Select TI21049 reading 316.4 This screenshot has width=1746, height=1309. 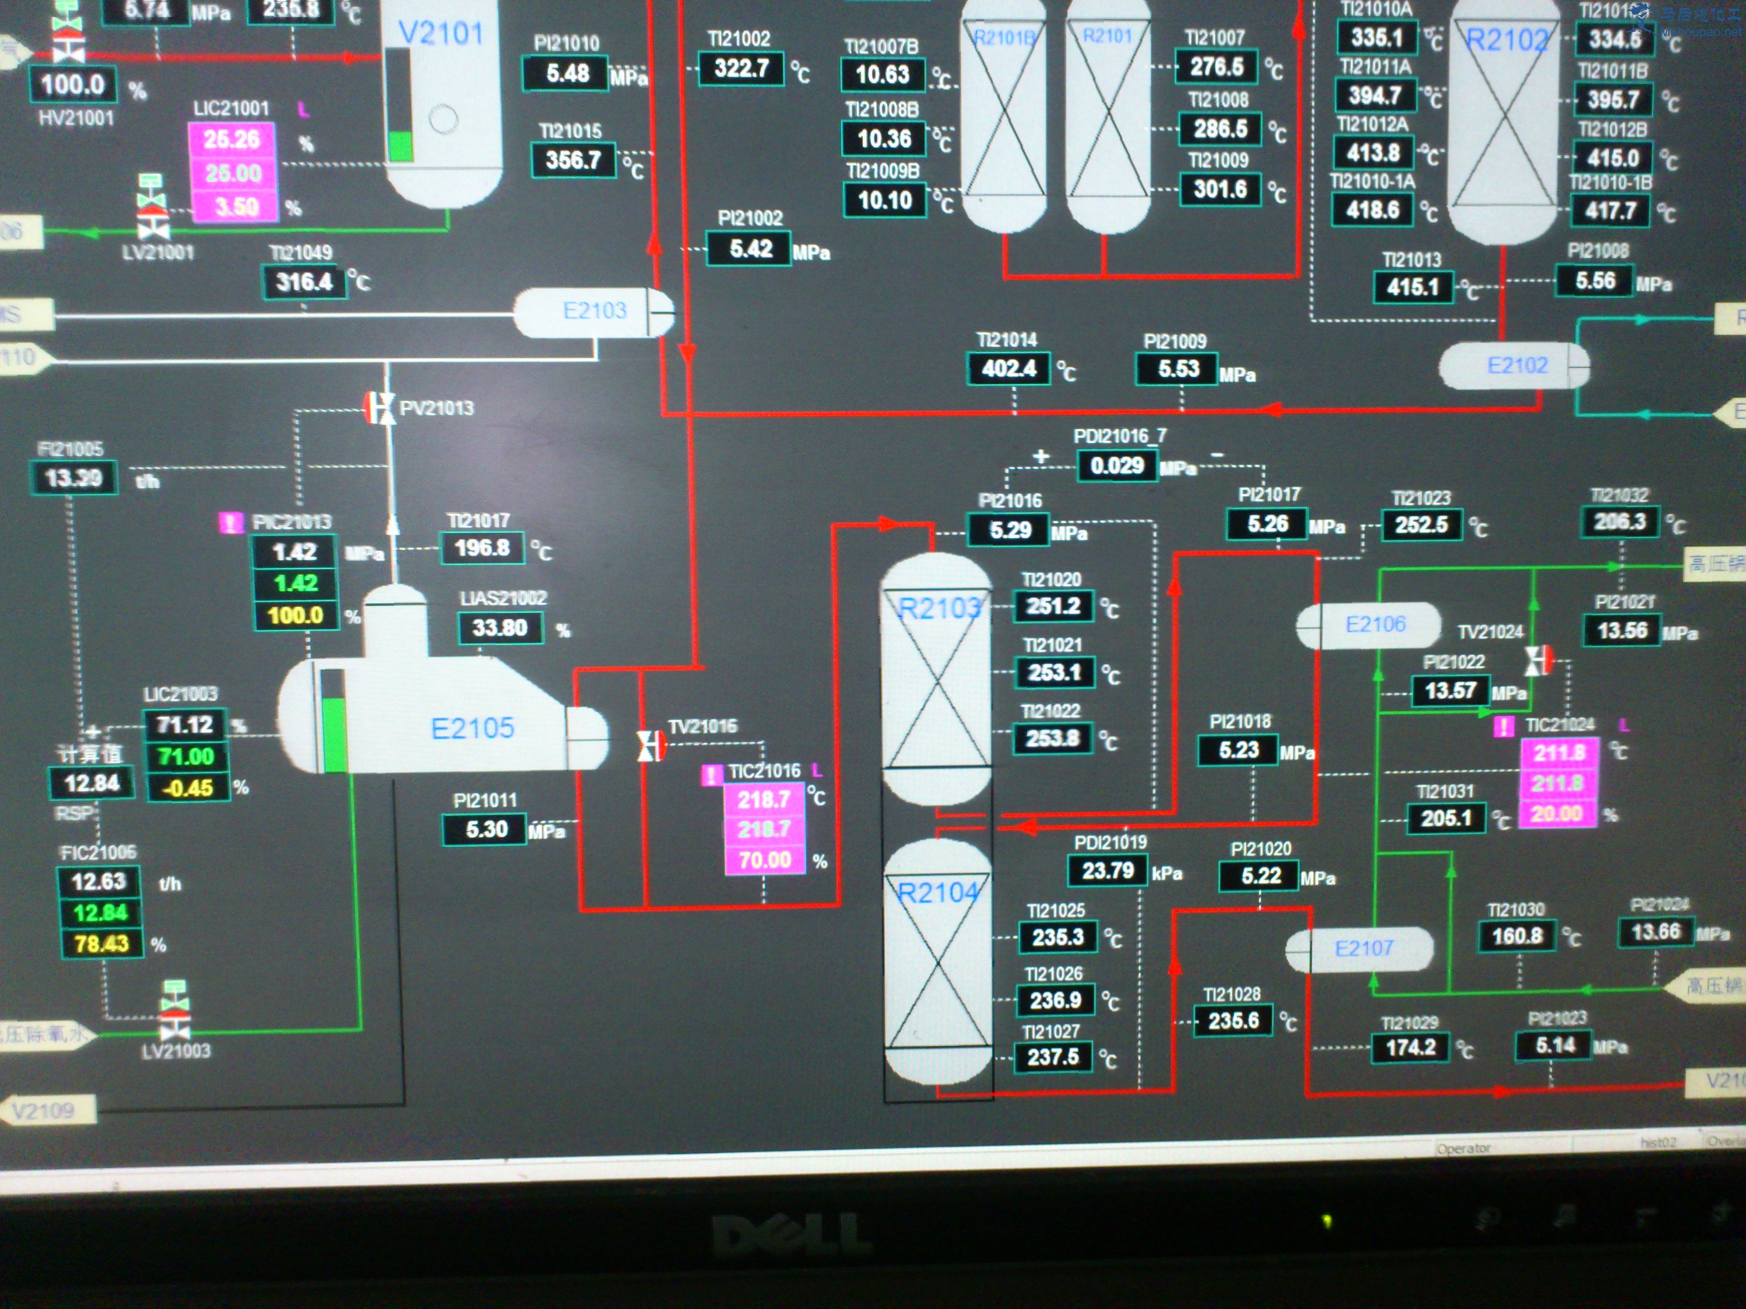click(305, 282)
